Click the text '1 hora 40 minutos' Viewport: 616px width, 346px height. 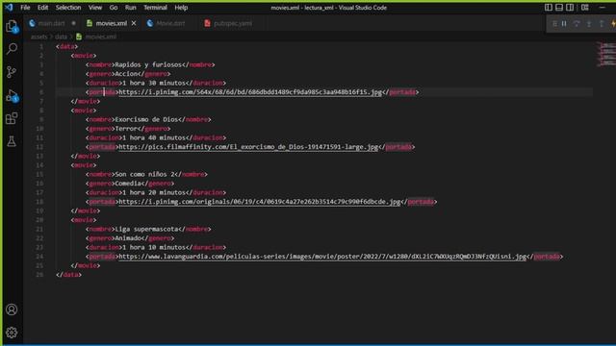(153, 137)
